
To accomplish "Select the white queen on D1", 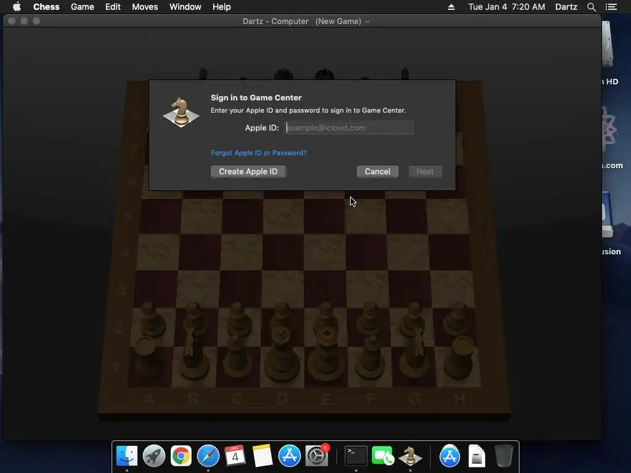I will pos(282,354).
